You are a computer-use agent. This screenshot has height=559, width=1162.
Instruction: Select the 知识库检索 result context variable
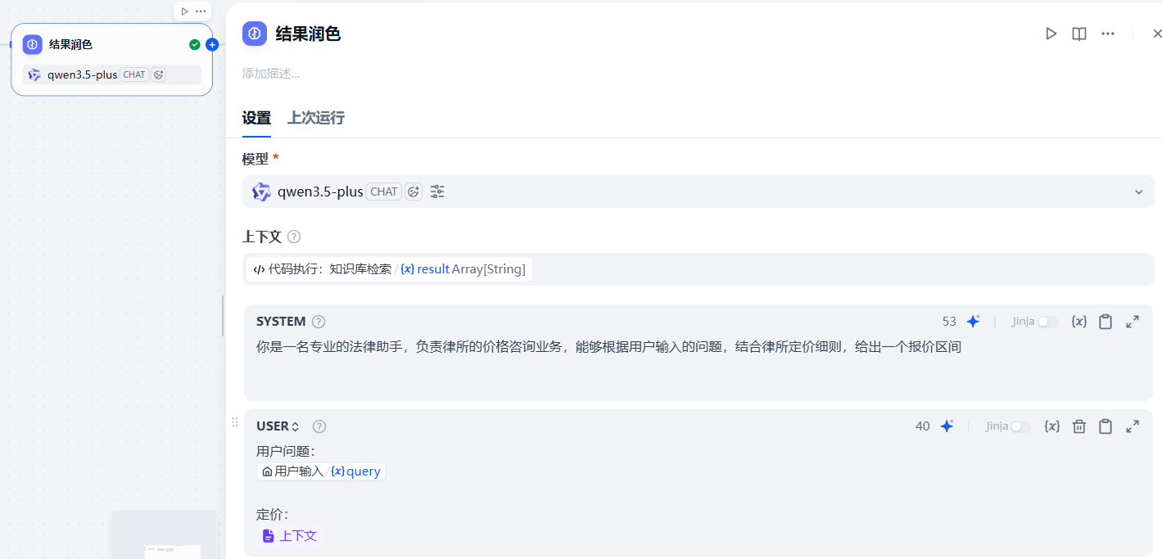coord(389,268)
